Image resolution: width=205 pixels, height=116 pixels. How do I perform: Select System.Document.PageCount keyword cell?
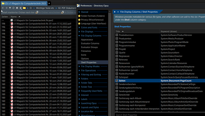pos(176,81)
